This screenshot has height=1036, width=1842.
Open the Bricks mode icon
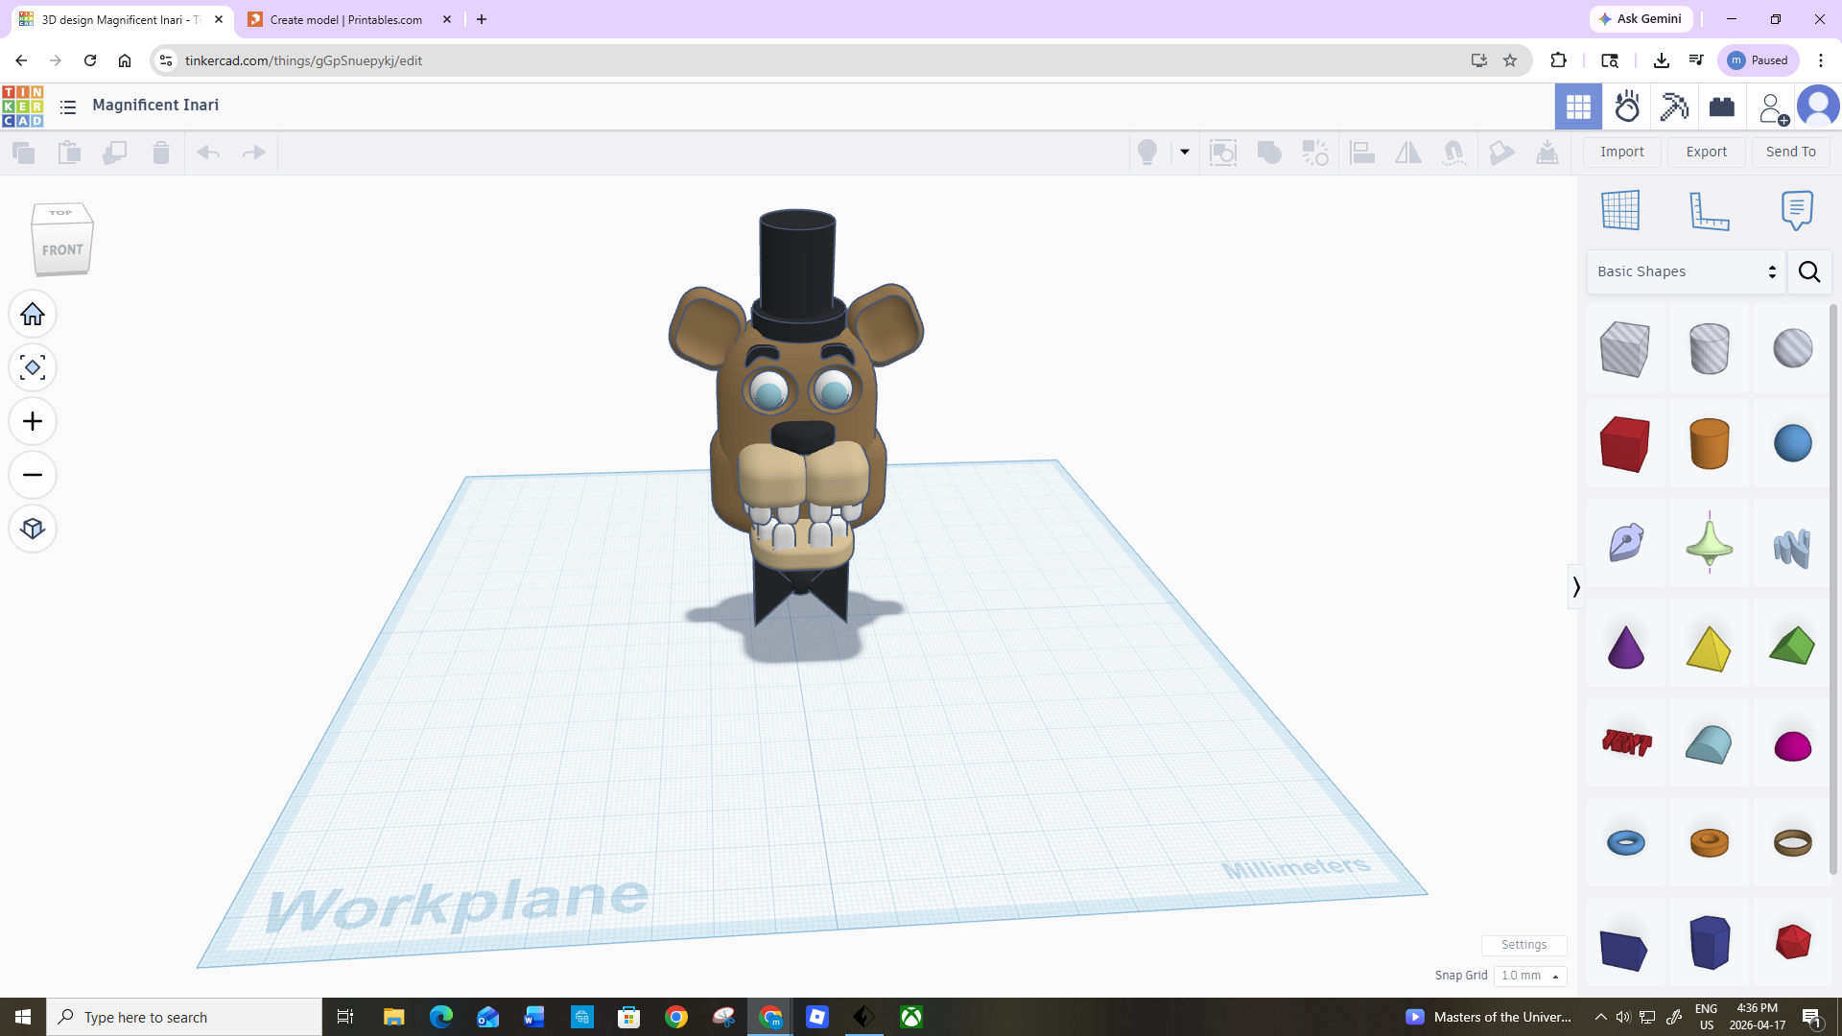pyautogui.click(x=1722, y=106)
